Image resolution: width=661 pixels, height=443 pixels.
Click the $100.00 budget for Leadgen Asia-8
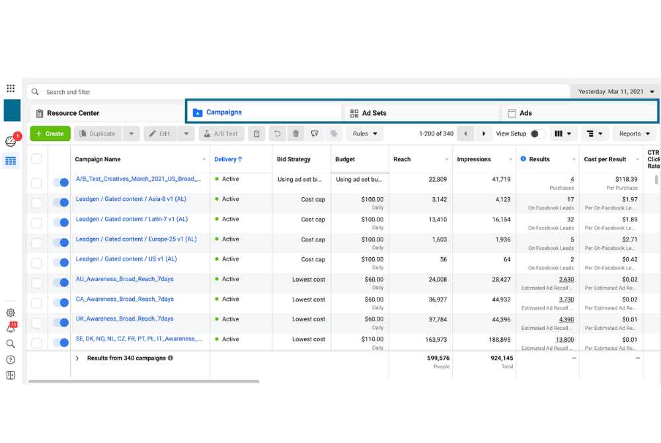tap(372, 199)
